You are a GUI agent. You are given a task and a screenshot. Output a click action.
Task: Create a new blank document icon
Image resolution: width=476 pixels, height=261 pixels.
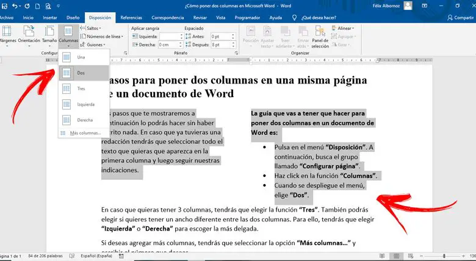click(37, 5)
